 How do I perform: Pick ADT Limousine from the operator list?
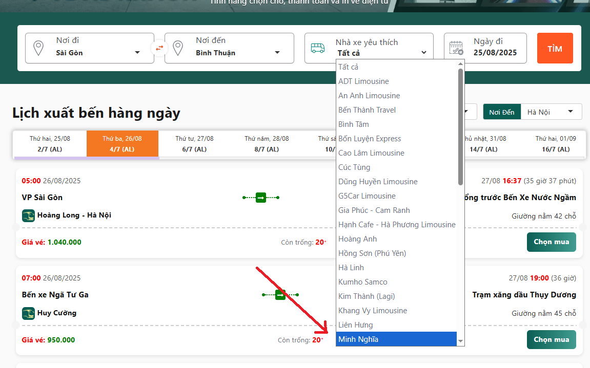pyautogui.click(x=363, y=81)
